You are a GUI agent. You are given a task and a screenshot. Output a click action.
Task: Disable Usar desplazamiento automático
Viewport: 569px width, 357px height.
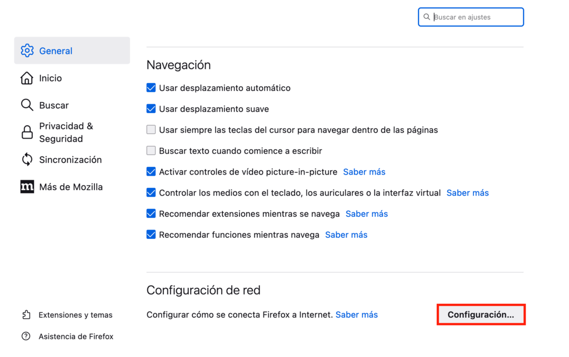point(151,88)
